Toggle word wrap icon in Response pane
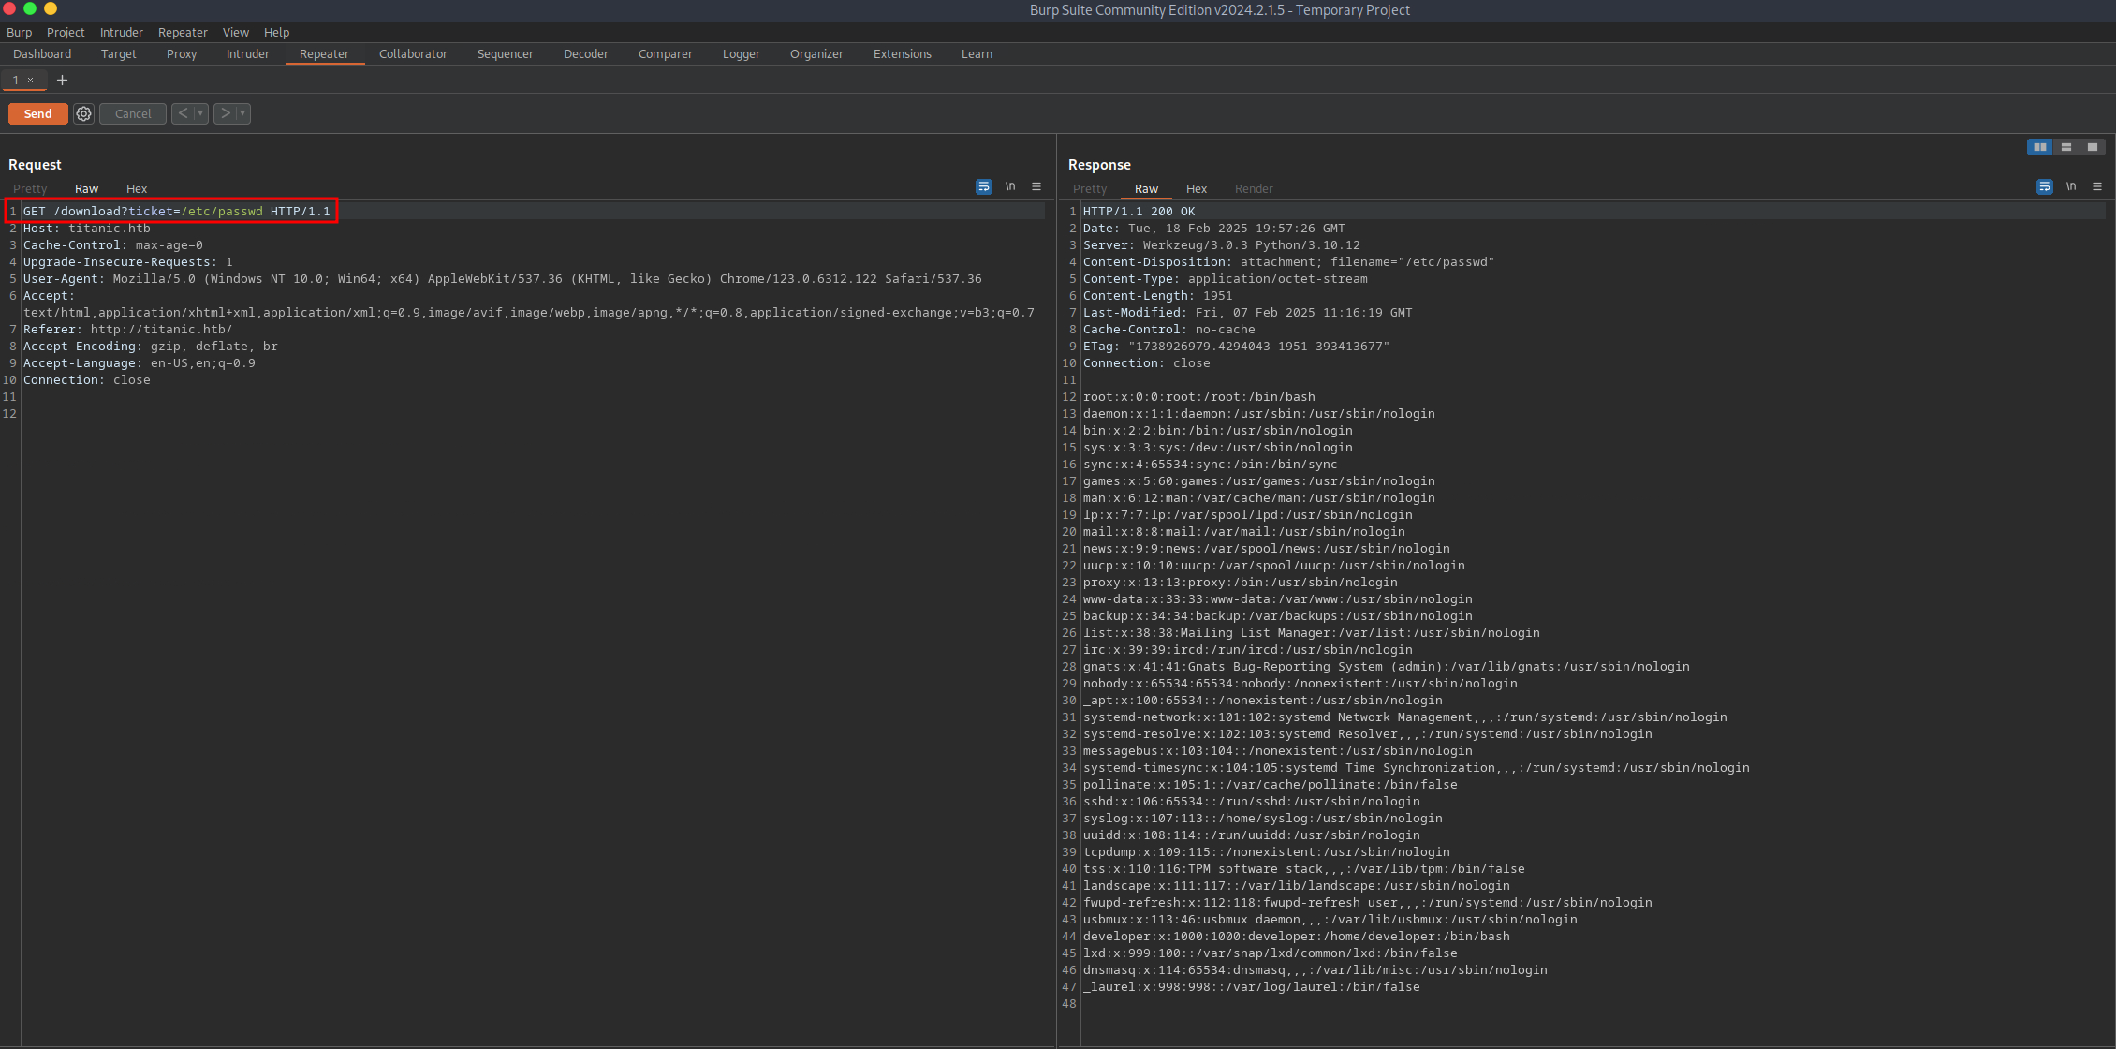Image resolution: width=2116 pixels, height=1049 pixels. tap(2044, 187)
